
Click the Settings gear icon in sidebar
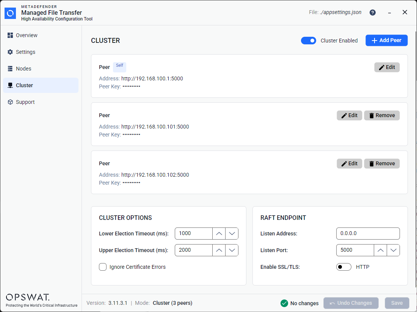[x=10, y=52]
